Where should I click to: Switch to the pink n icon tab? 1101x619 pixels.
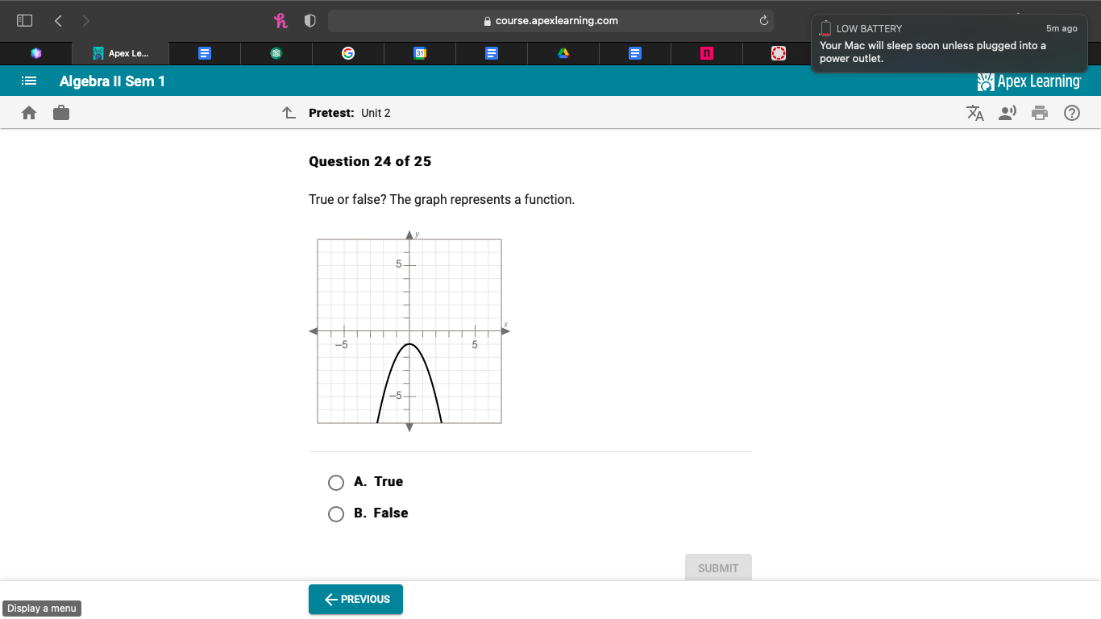707,53
